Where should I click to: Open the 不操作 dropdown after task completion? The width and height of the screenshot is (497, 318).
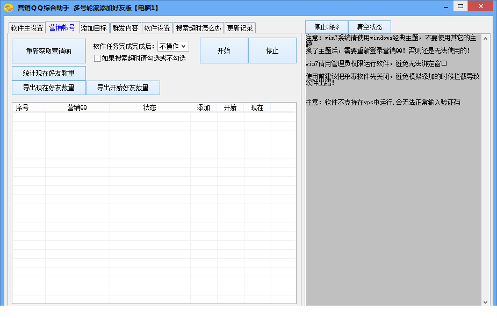[x=173, y=46]
